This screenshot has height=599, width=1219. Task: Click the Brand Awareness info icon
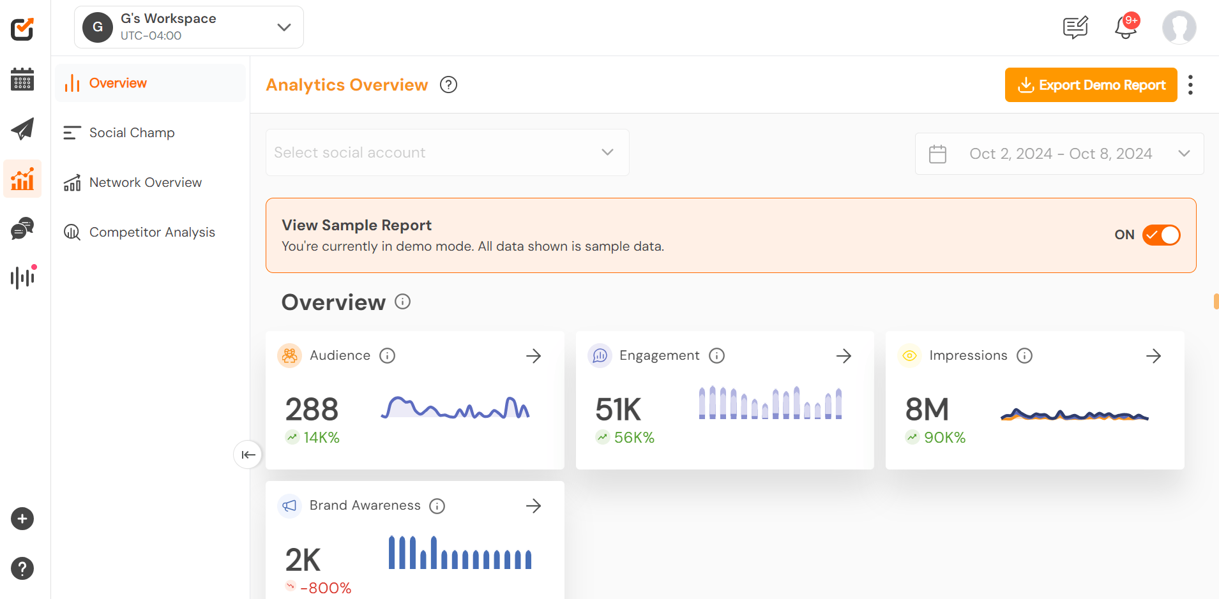[x=437, y=507]
